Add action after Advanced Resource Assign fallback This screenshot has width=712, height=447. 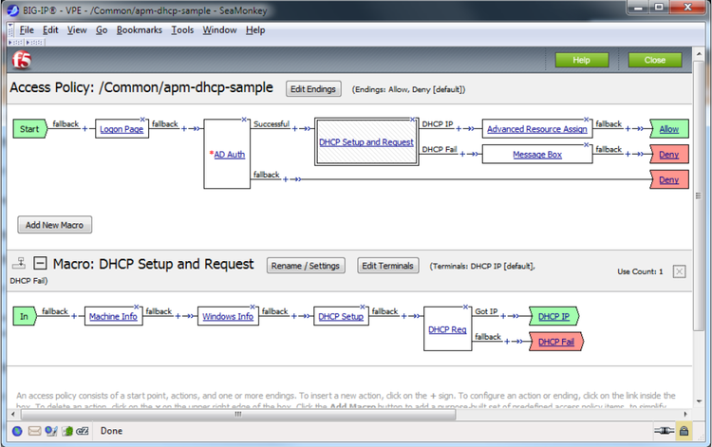628,129
